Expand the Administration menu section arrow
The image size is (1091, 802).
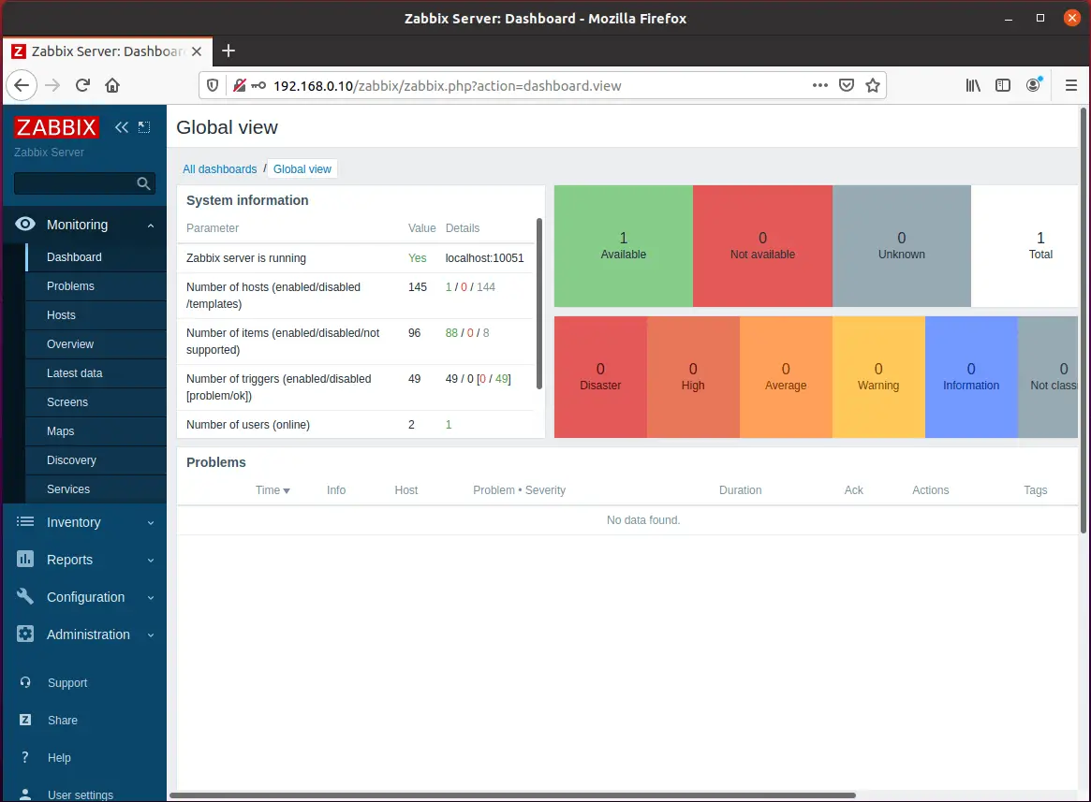pos(150,635)
